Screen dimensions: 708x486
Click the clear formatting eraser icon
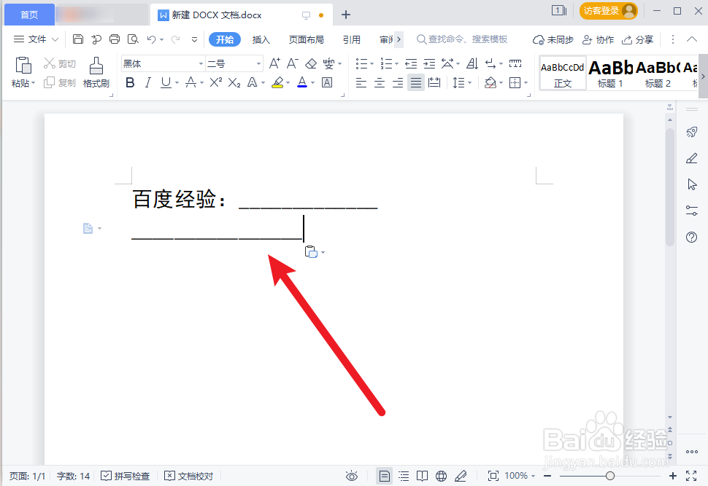310,63
